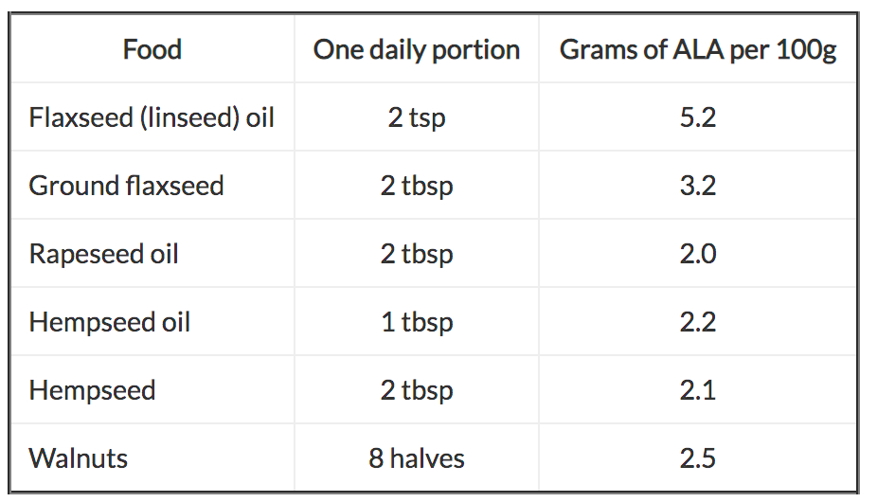Click the 8 halves portion cell
The image size is (877, 502).
click(x=417, y=458)
